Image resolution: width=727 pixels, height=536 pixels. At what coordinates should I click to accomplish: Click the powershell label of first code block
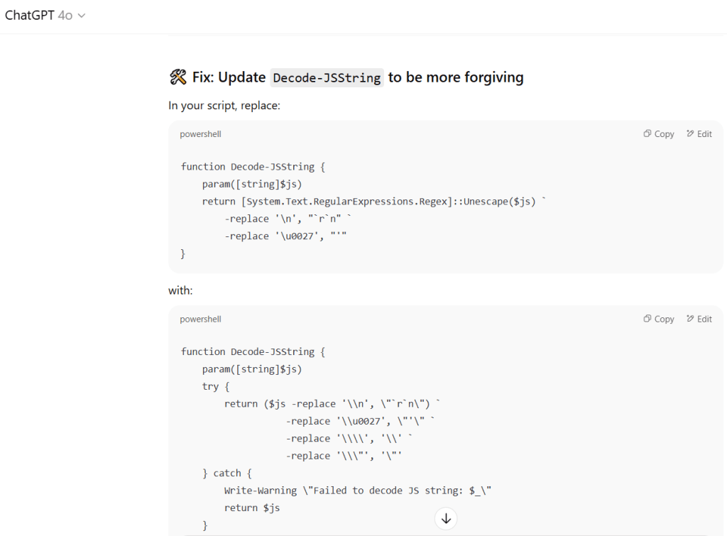click(x=200, y=134)
